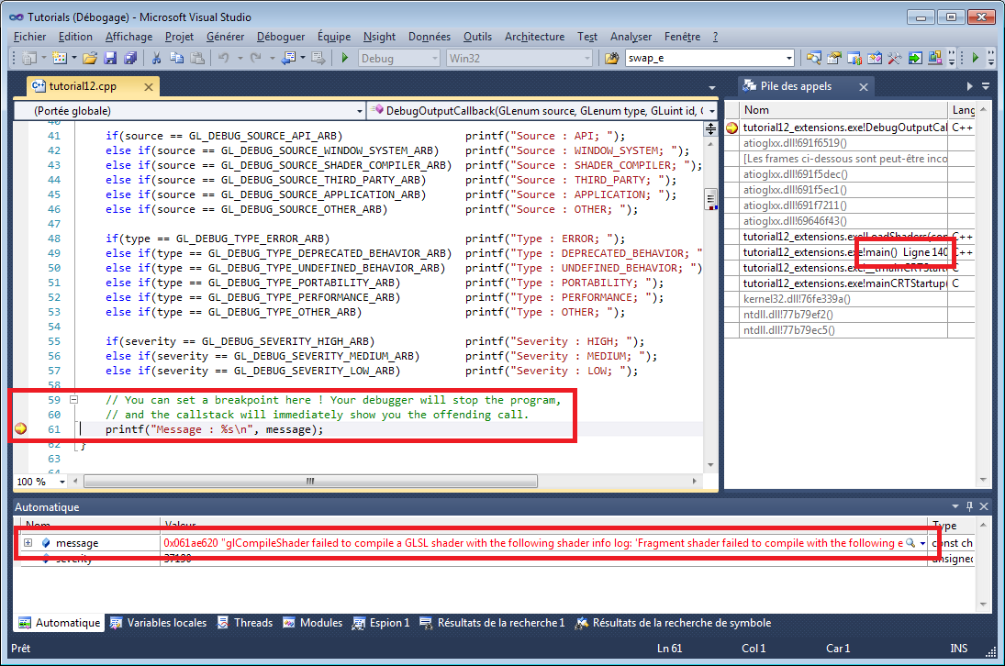
Task: Open the Outils menu
Action: (x=477, y=37)
